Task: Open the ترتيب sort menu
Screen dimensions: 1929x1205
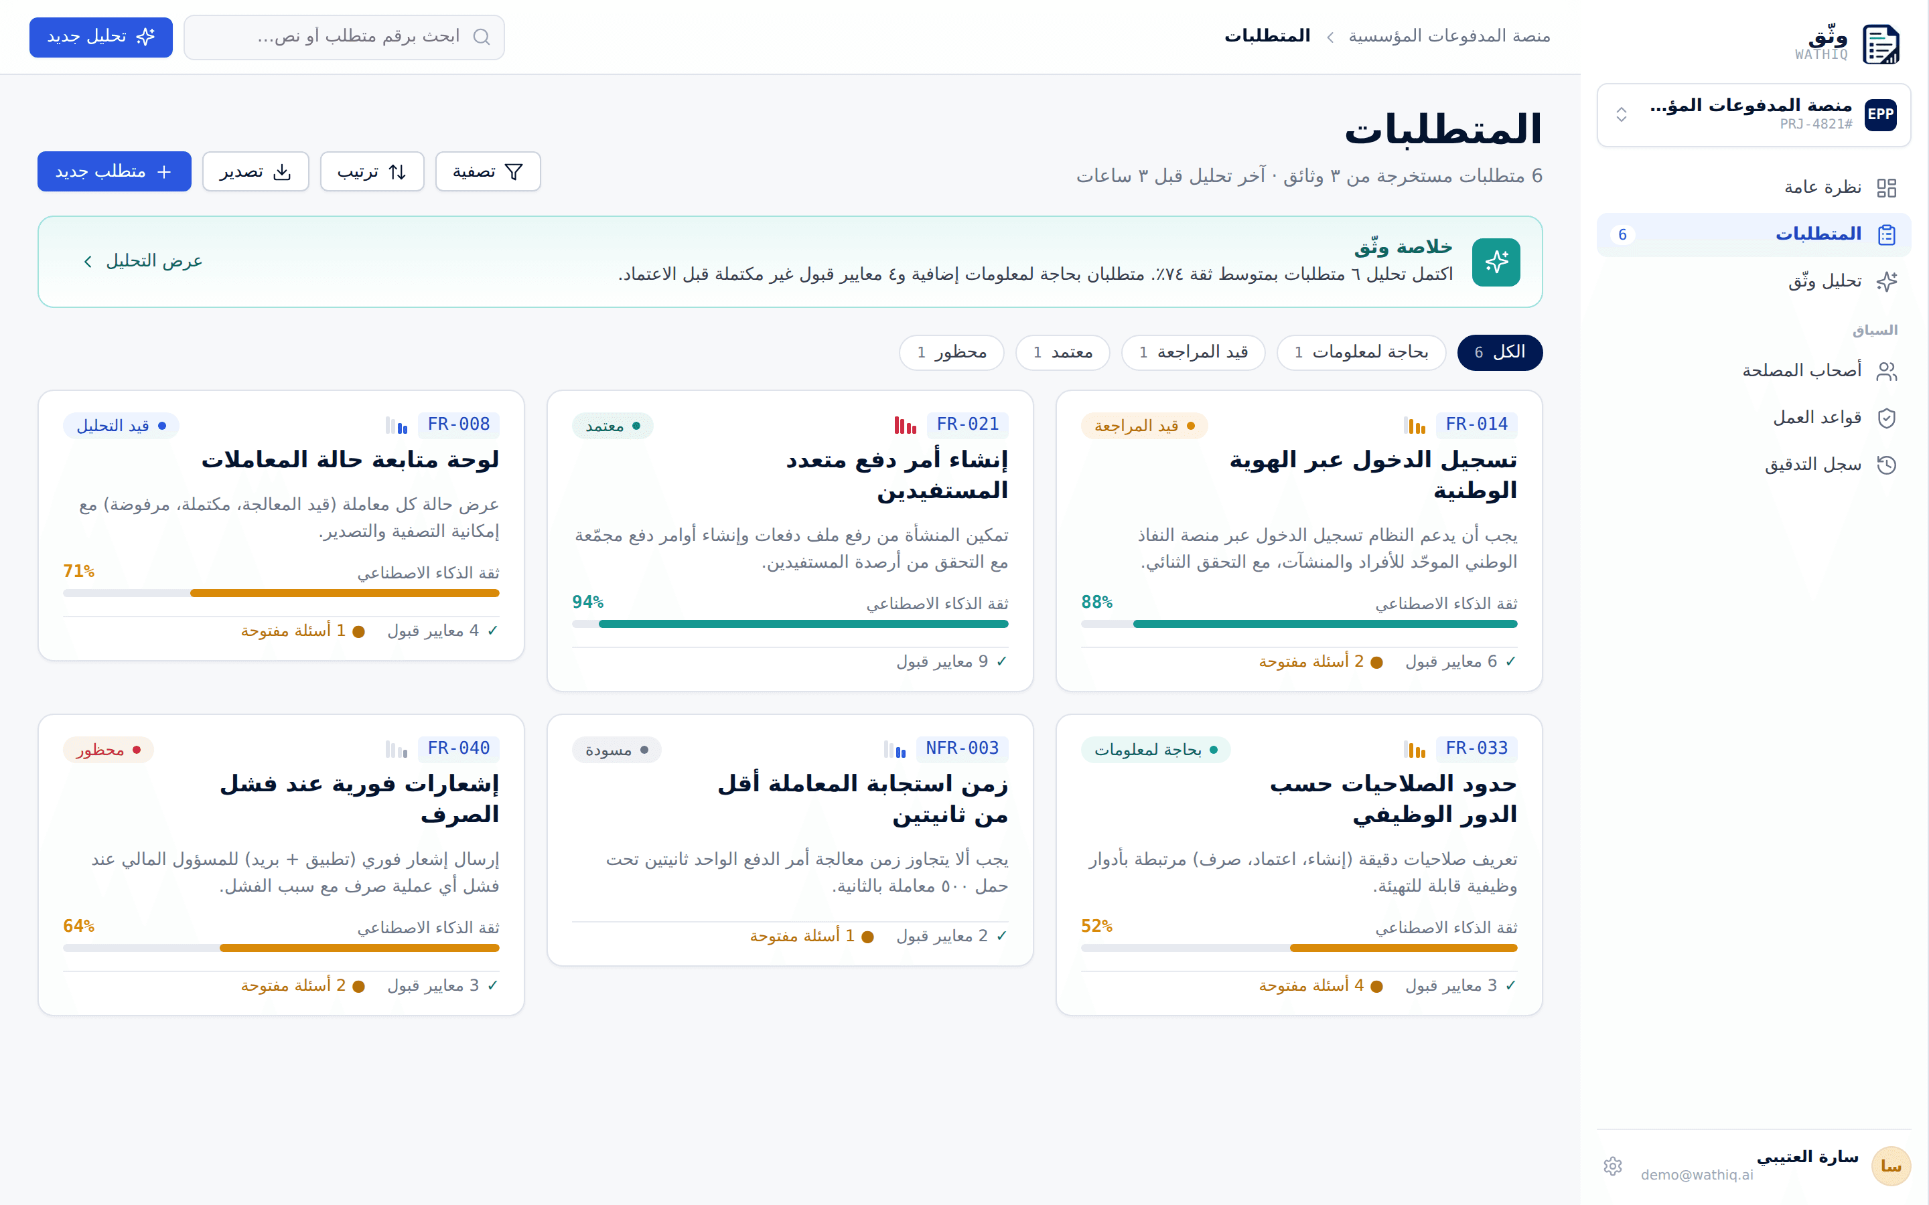Action: tap(372, 171)
